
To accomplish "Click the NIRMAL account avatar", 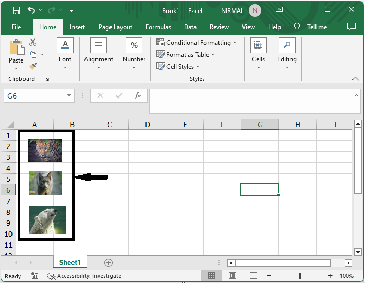I will pos(255,10).
